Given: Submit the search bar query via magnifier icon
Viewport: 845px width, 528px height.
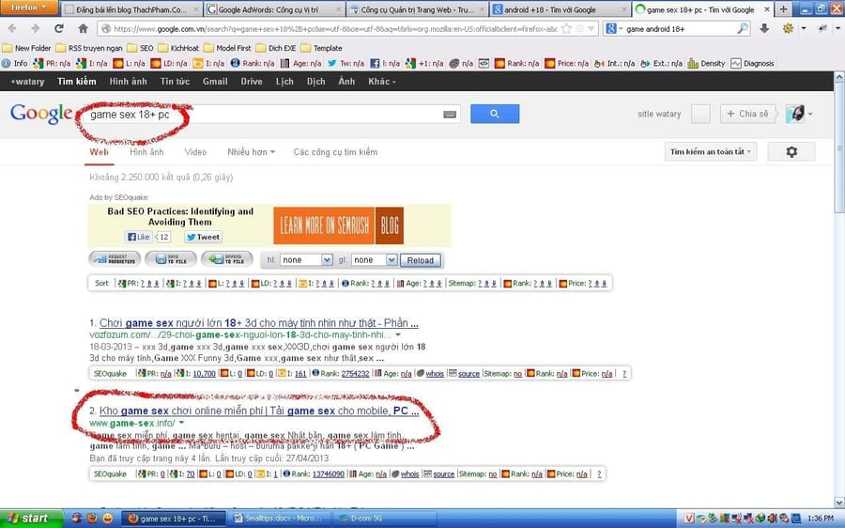Looking at the screenshot, I should pyautogui.click(x=743, y=28).
